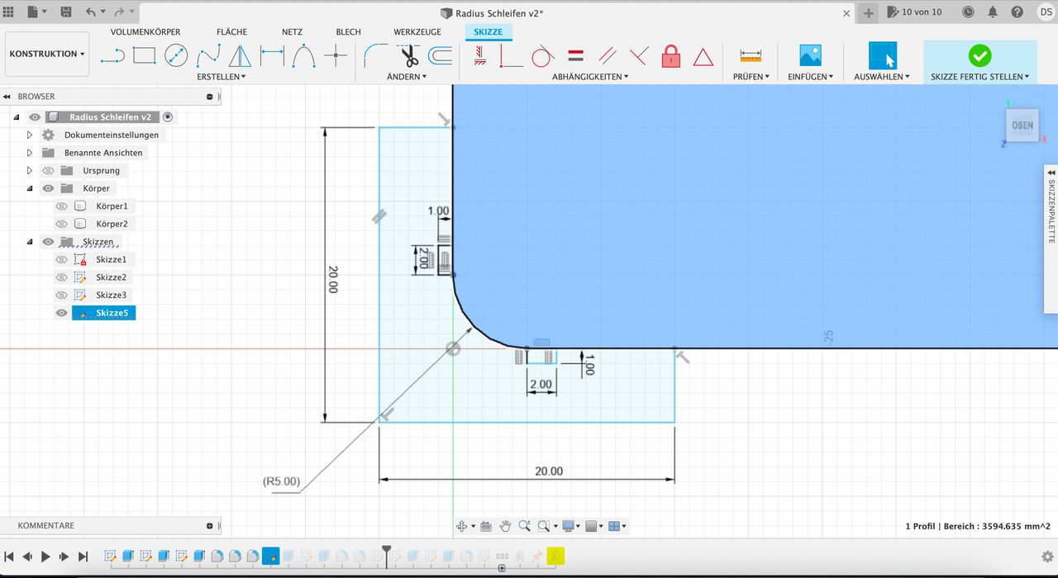Expand the Dokumenteinstellungen tree node
The image size is (1058, 578).
30,135
